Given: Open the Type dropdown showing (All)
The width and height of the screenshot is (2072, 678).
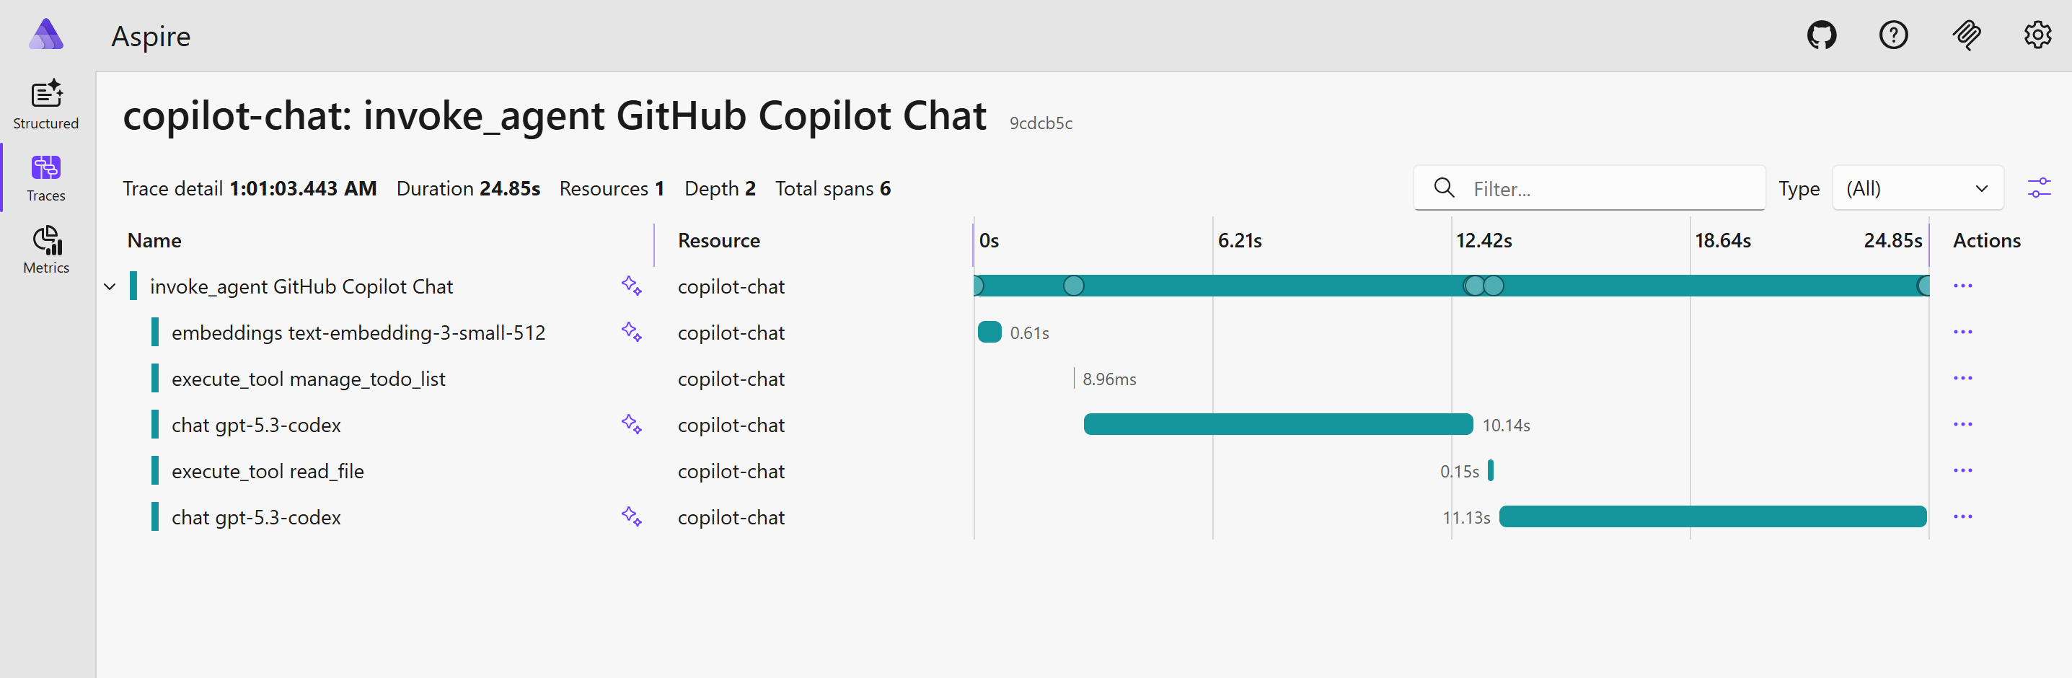Looking at the screenshot, I should click(1918, 188).
